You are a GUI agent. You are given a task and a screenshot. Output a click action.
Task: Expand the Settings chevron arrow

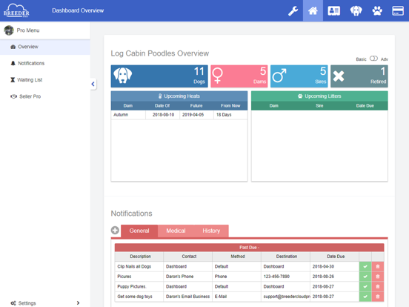[x=78, y=303]
